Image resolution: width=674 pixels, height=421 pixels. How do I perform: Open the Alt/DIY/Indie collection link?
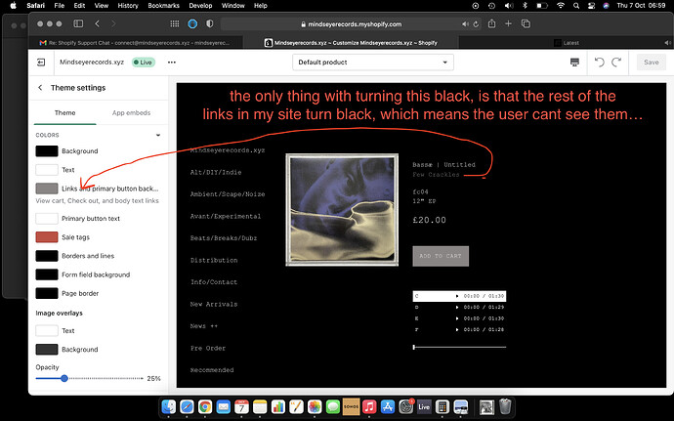click(216, 172)
